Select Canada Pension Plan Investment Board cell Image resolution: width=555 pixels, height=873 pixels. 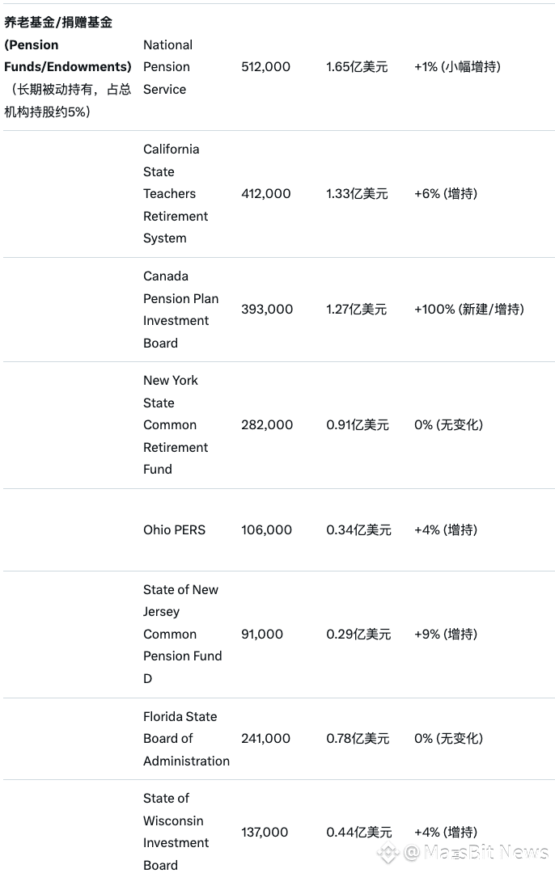[x=180, y=310]
